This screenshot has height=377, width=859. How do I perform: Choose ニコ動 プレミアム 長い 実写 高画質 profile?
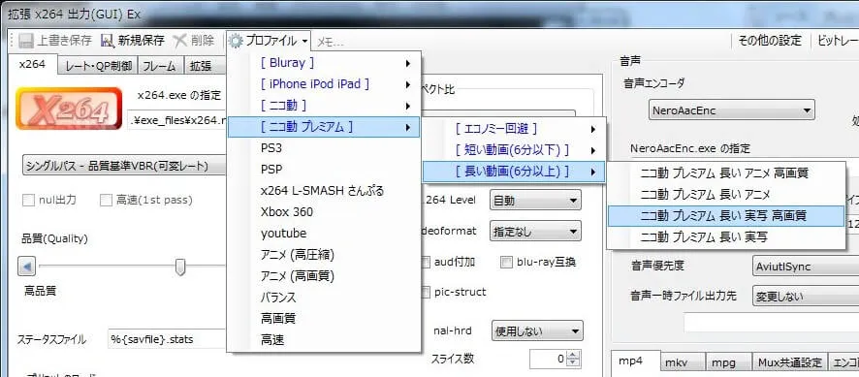coord(726,216)
